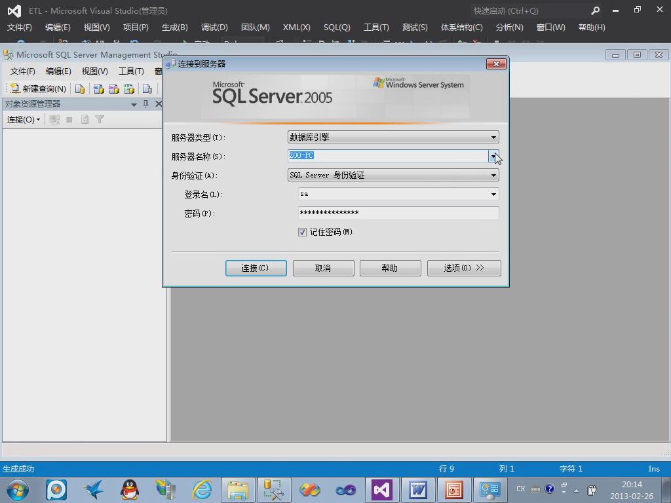The image size is (671, 503).
Task: Click the Quick Launch magnifier icon
Action: coord(595,10)
